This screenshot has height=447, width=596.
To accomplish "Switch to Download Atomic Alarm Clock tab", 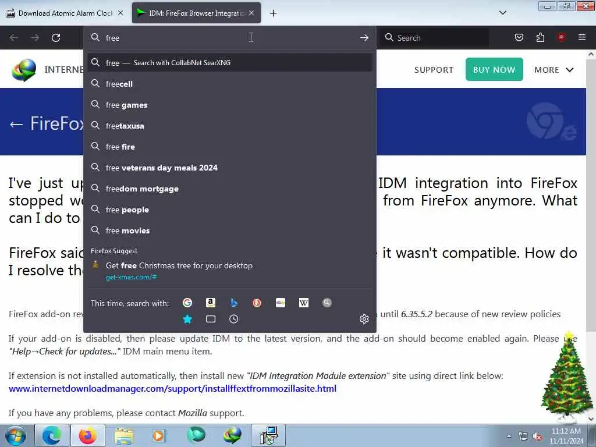I will [65, 13].
